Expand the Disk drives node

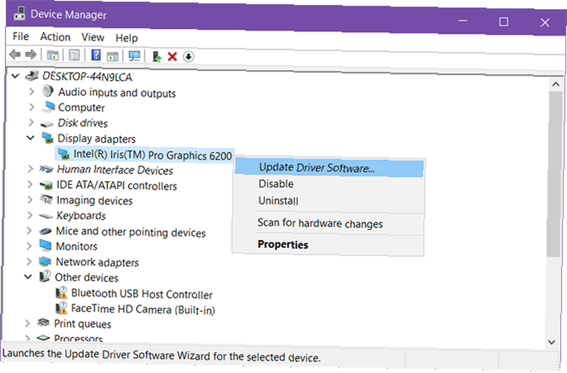click(31, 122)
